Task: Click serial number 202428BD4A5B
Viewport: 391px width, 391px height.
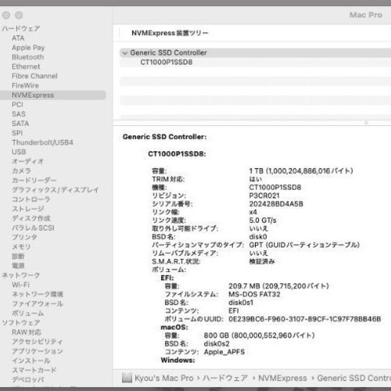Action: click(x=276, y=204)
